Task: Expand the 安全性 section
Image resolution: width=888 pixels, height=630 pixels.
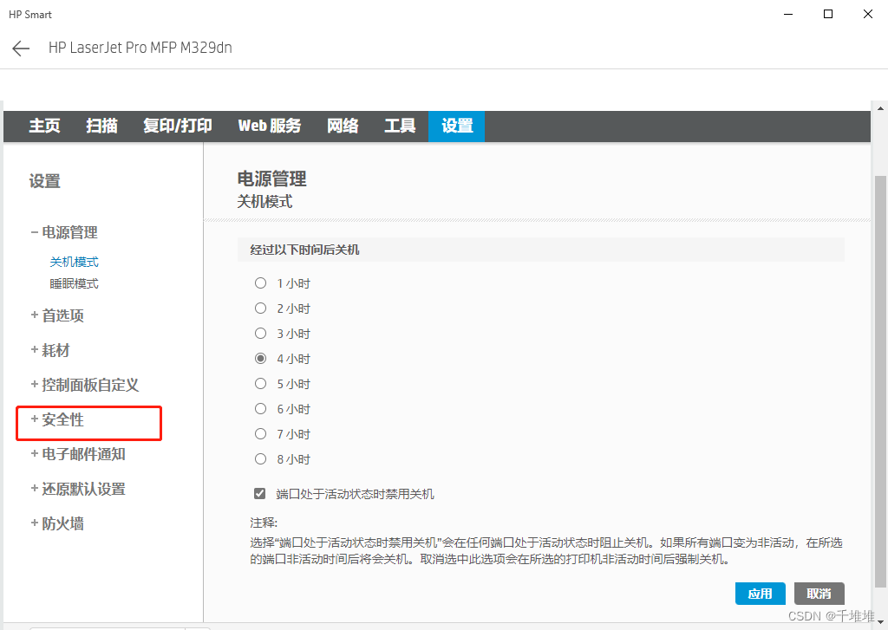Action: coord(57,419)
